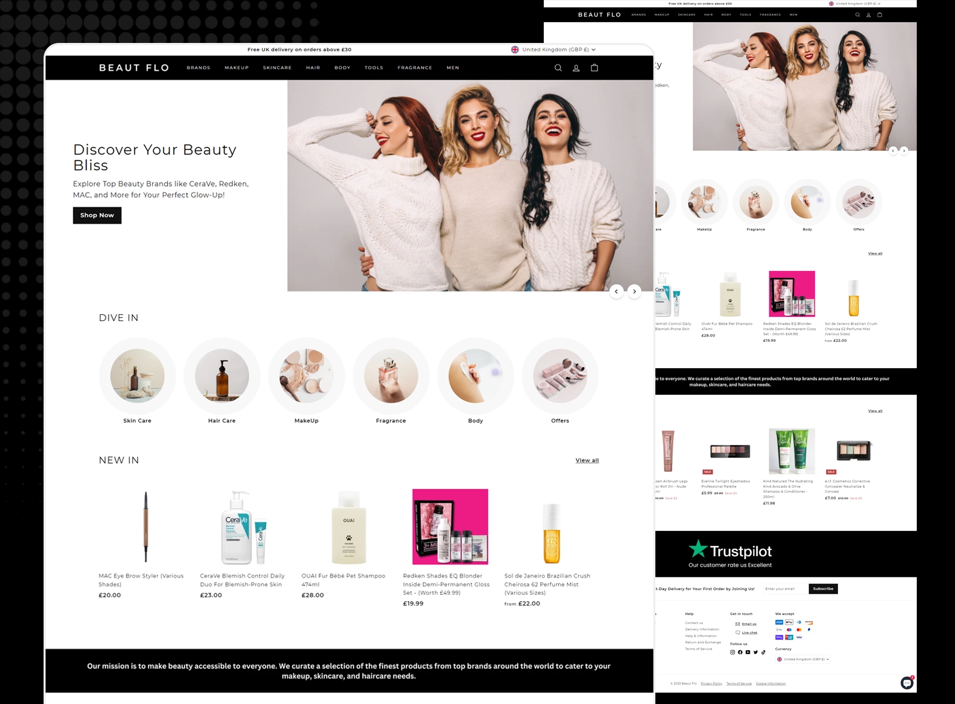Screen dimensions: 955x704
Task: Click previous slide arrow on the background page hero
Action: [x=893, y=151]
